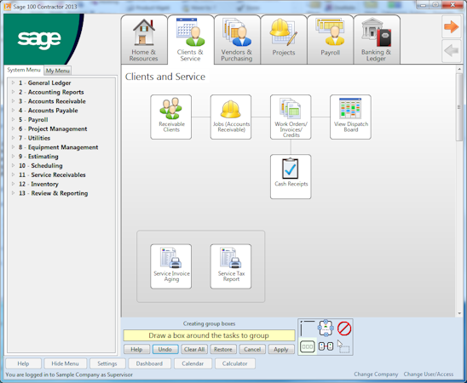
Task: Click the Undo button
Action: tap(165, 349)
